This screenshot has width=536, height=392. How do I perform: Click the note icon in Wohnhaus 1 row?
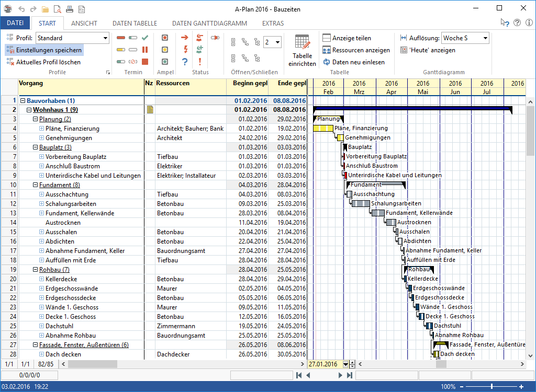pyautogui.click(x=150, y=110)
